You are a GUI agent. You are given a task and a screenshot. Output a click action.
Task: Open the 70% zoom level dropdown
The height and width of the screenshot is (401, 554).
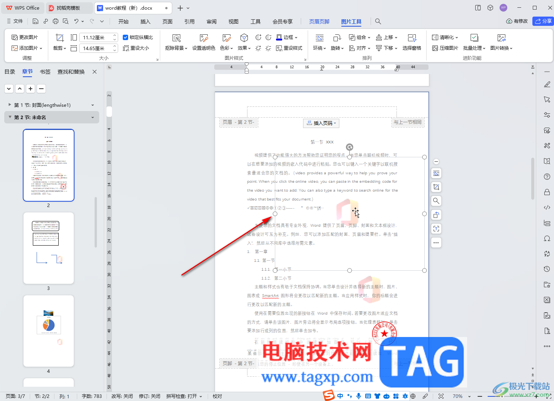click(462, 396)
